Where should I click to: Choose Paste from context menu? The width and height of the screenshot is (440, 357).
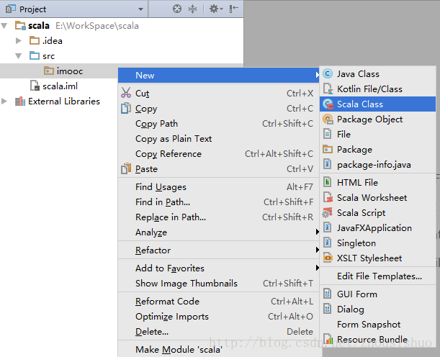click(x=219, y=169)
